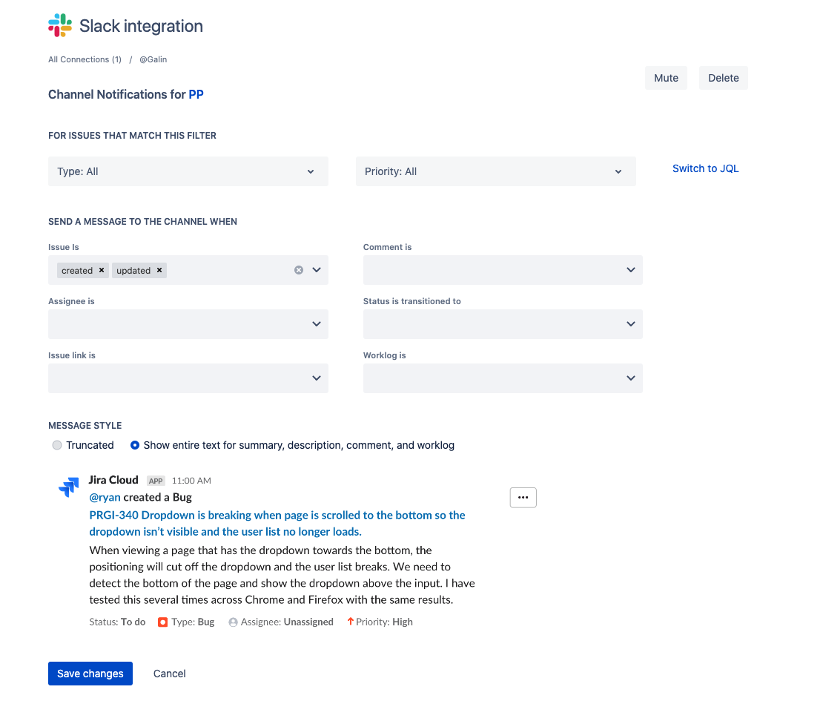This screenshot has width=823, height=701.
Task: Click the red Bug type icon
Action: coord(162,622)
